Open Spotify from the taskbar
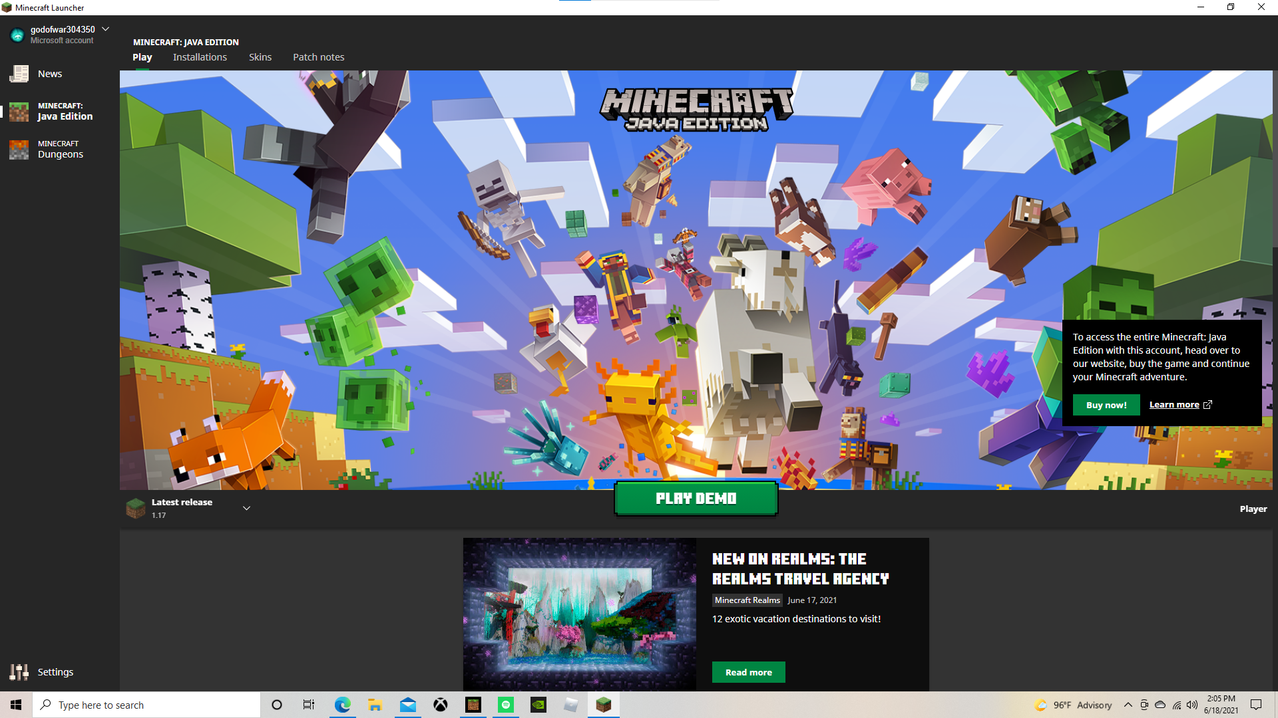This screenshot has width=1278, height=718. pos(506,705)
